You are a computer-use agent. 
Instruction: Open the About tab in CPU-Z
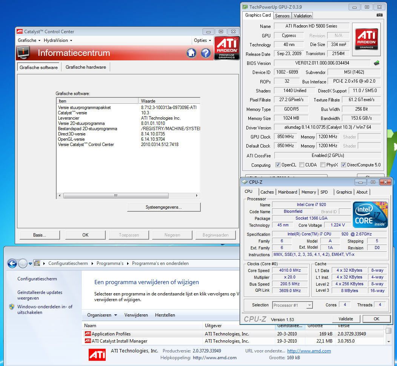pyautogui.click(x=362, y=192)
